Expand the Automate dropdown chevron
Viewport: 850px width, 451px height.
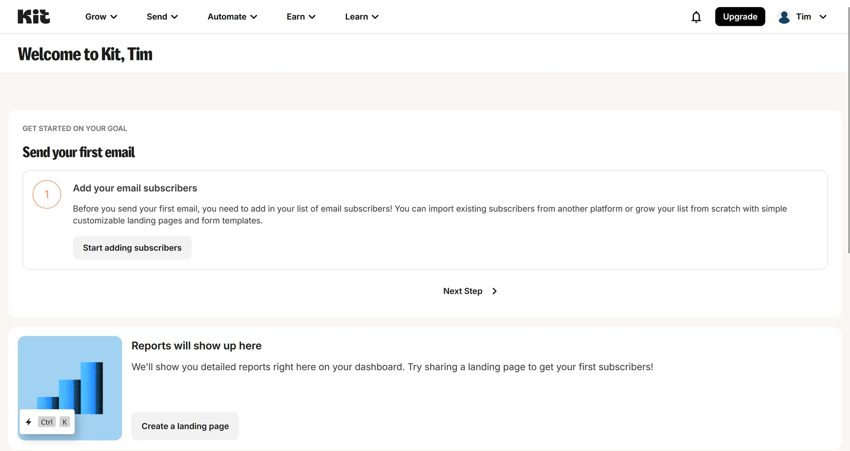point(254,17)
